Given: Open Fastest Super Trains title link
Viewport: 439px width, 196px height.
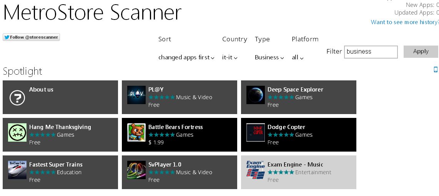Looking at the screenshot, I should coord(56,165).
